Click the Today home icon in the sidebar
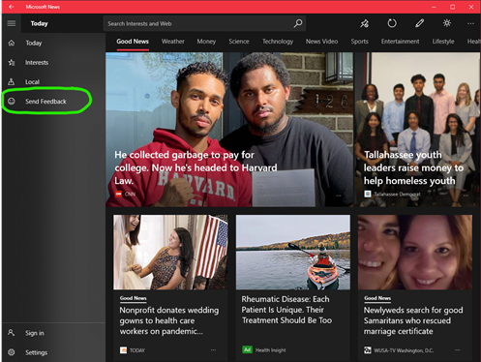Image resolution: width=481 pixels, height=362 pixels. click(12, 43)
